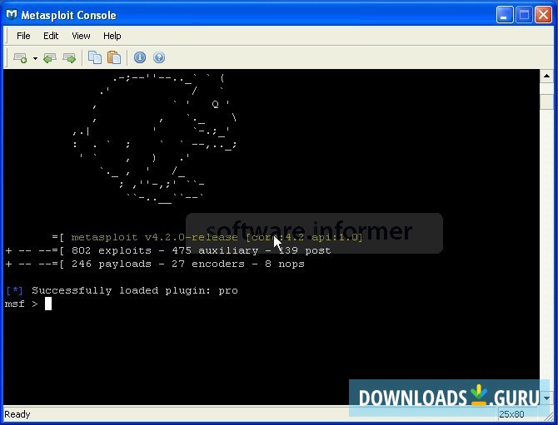
Task: Click the 'Ready' status bar text
Action: (x=17, y=414)
